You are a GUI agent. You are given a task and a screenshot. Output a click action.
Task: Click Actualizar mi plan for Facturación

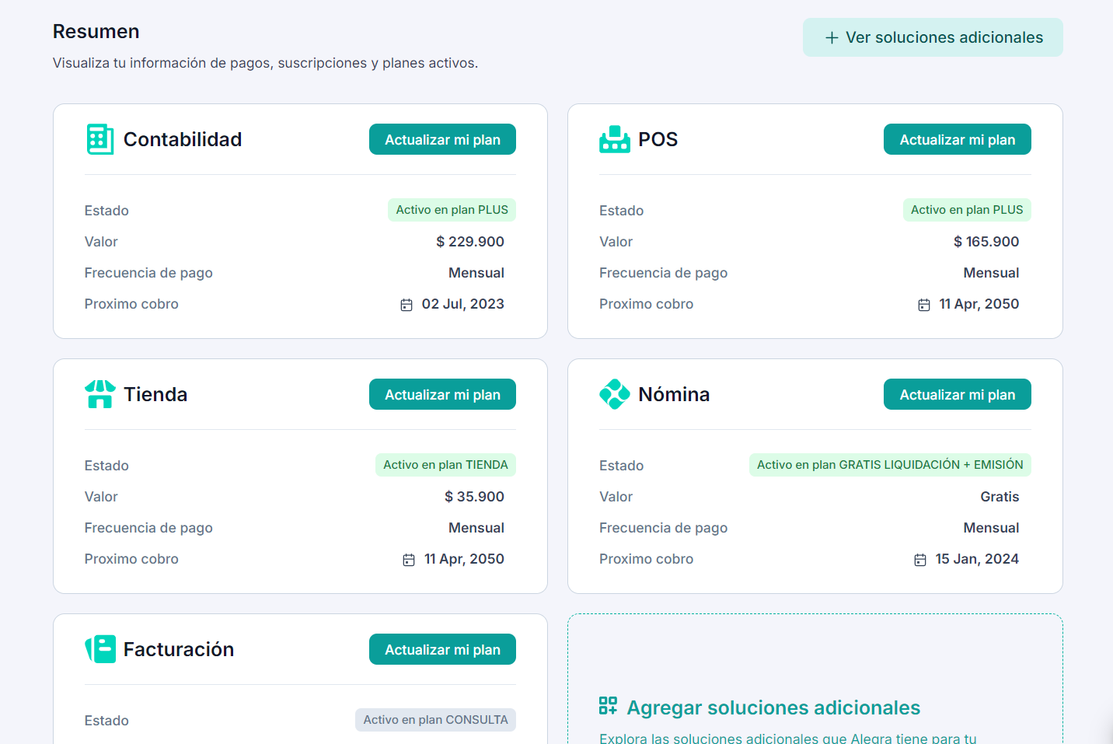click(x=442, y=649)
